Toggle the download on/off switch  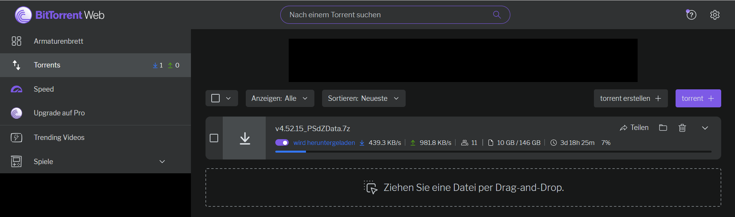(282, 143)
